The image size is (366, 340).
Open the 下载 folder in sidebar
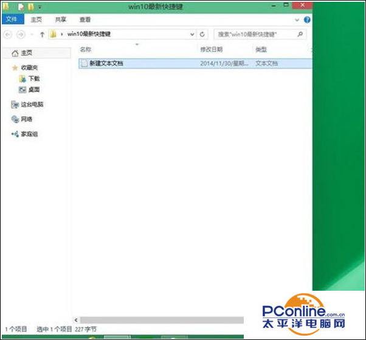[x=33, y=78]
